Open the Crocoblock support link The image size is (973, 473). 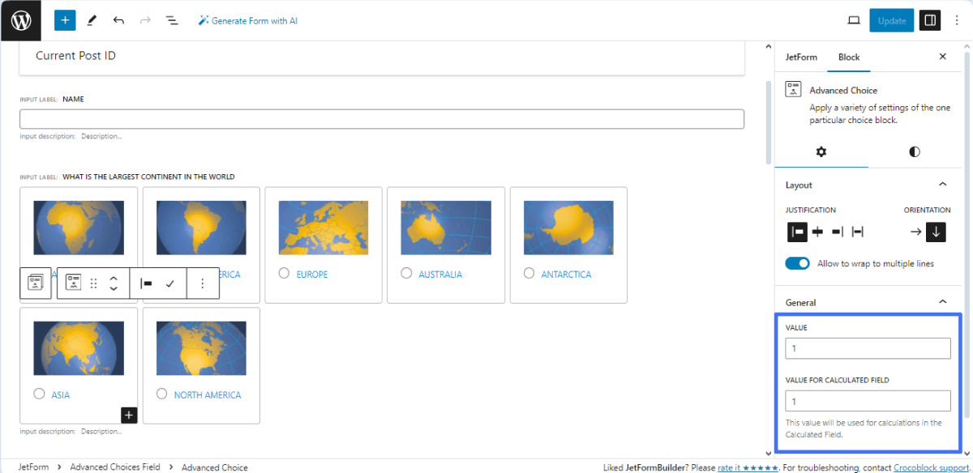(x=931, y=467)
